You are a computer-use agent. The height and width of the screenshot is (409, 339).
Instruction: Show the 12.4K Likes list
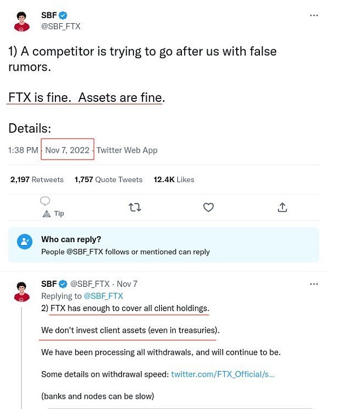(173, 179)
